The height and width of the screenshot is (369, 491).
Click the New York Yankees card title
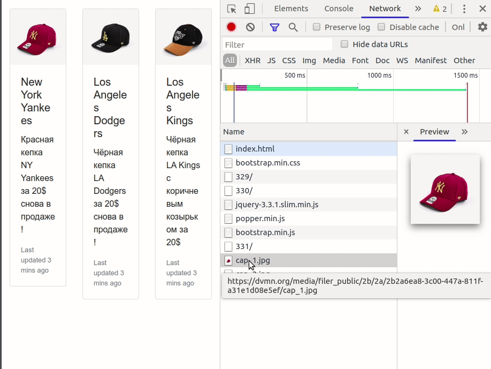coord(35,101)
